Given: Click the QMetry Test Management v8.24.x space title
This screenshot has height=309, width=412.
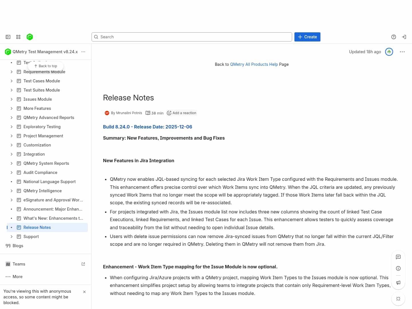Looking at the screenshot, I should coord(45,52).
